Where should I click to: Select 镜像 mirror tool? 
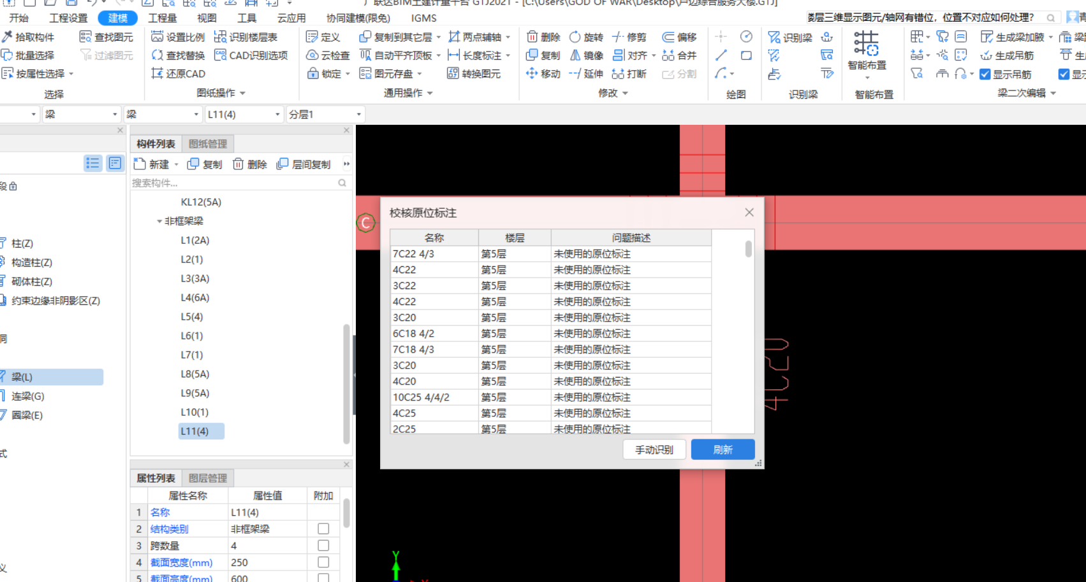coord(586,55)
